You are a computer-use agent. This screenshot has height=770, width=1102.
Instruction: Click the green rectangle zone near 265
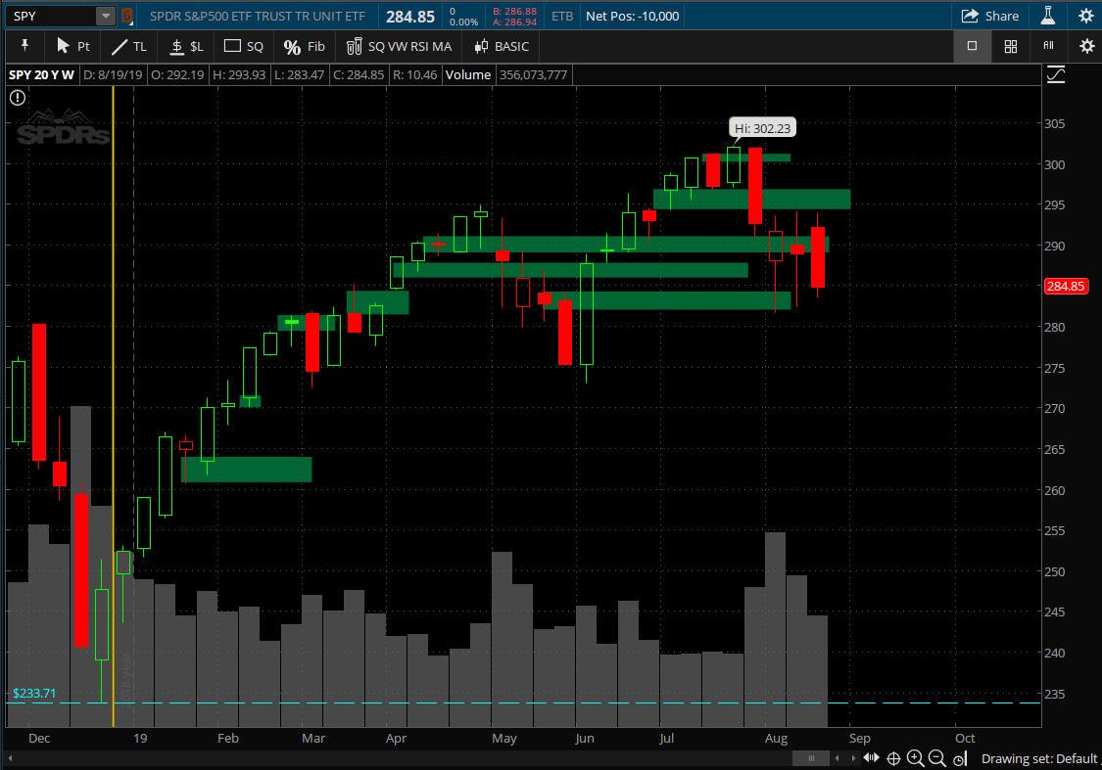247,469
